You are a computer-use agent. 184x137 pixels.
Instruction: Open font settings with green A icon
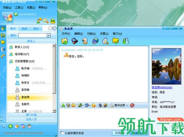pos(63,105)
